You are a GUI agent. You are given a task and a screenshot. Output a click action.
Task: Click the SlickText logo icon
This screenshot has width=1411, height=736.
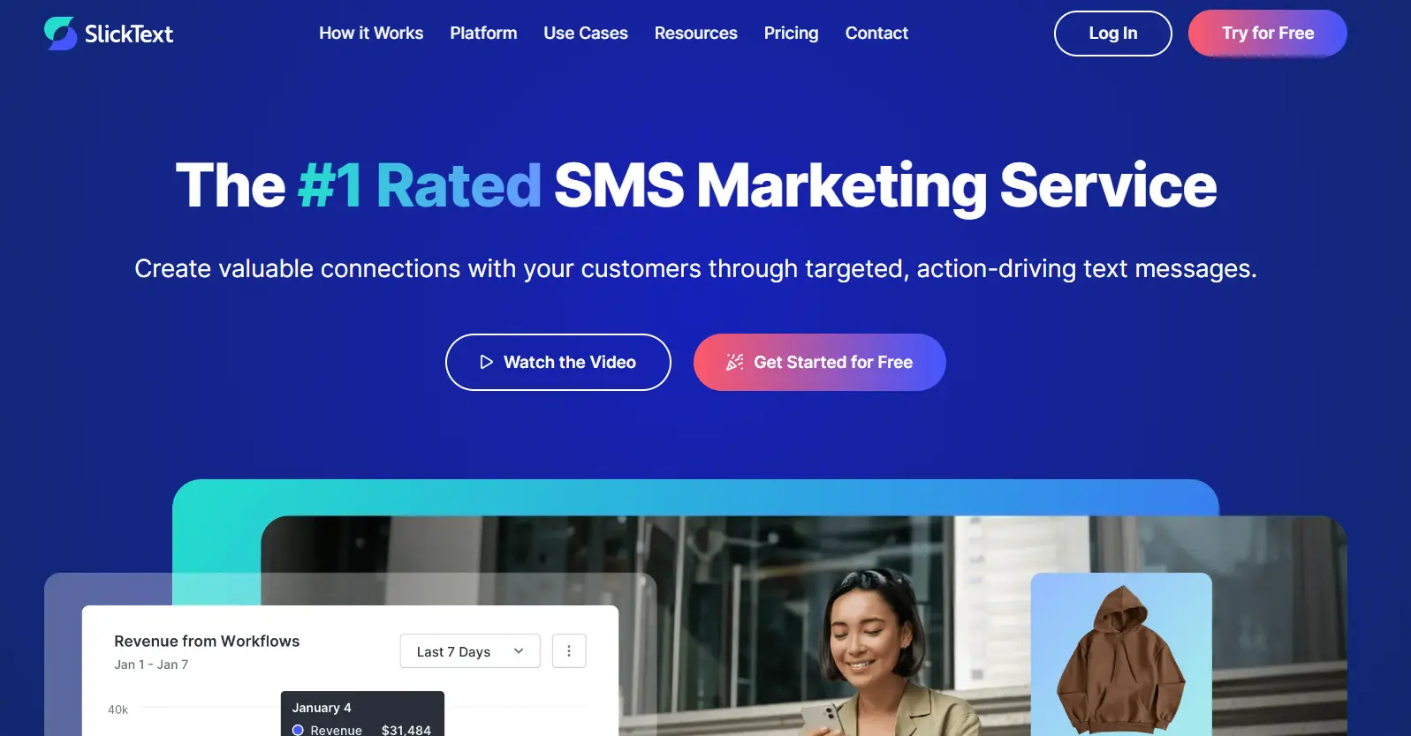pos(61,34)
